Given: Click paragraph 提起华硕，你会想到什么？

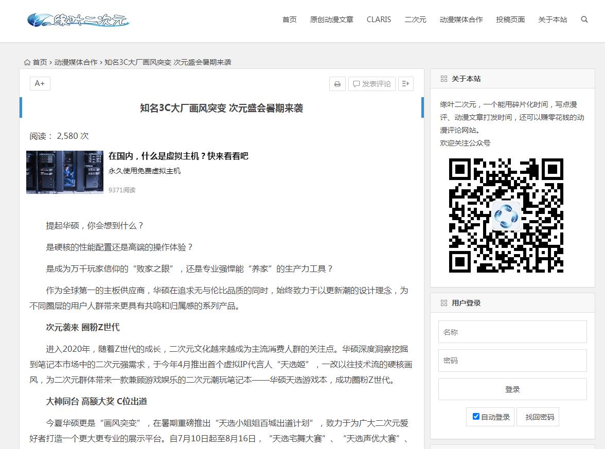Looking at the screenshot, I should coord(95,226).
